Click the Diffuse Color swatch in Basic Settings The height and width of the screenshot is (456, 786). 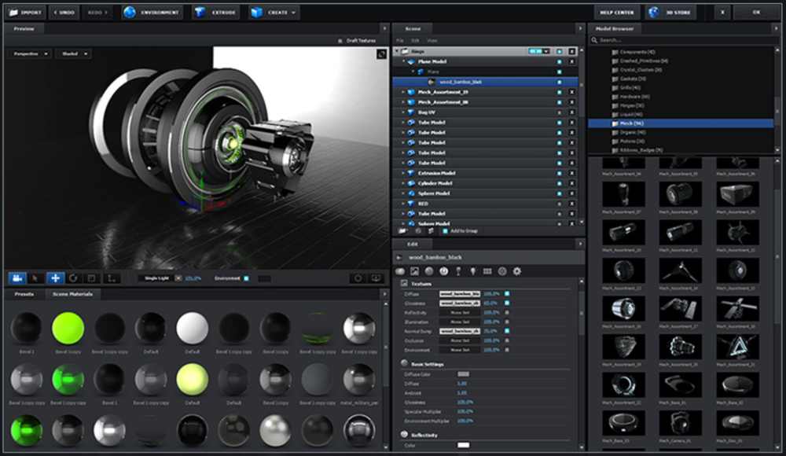click(463, 374)
